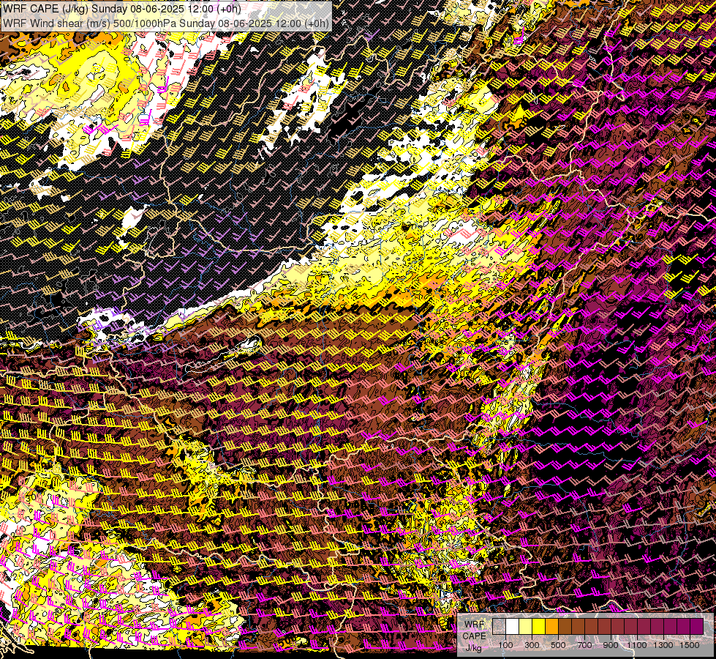716x659 pixels.
Task: Click the bright yellow CAPE legend swatch
Action: [539, 627]
